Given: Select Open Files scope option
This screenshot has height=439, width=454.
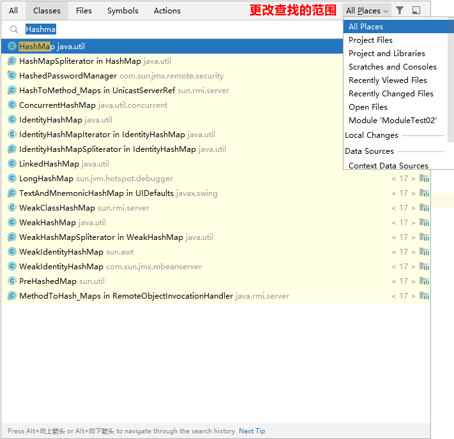Looking at the screenshot, I should pos(395,107).
